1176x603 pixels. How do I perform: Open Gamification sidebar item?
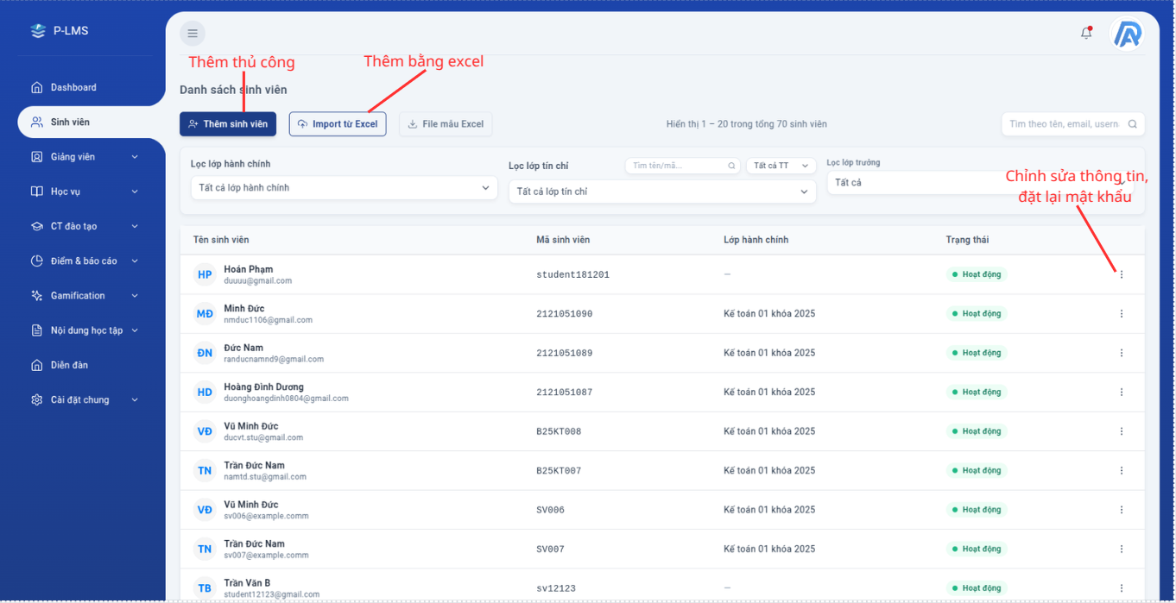tap(84, 296)
